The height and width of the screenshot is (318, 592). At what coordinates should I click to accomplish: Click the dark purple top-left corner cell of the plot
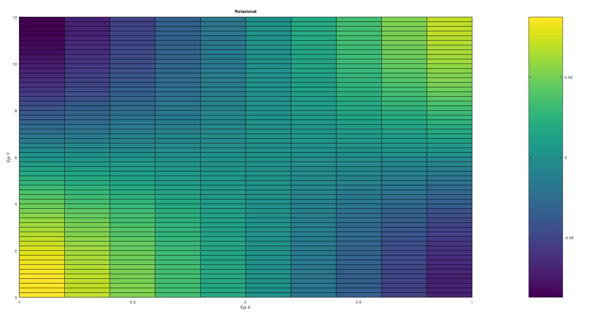[42, 19]
